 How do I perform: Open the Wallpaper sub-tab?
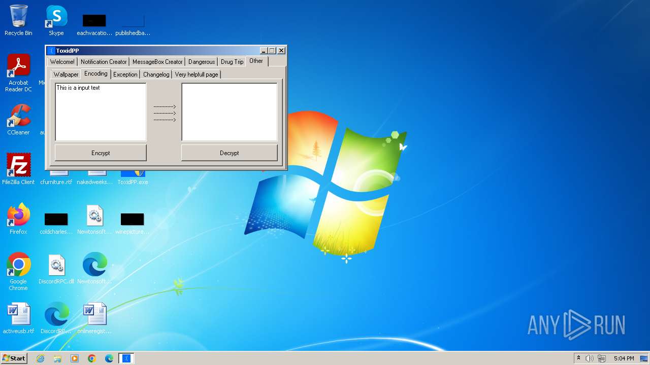[66, 75]
